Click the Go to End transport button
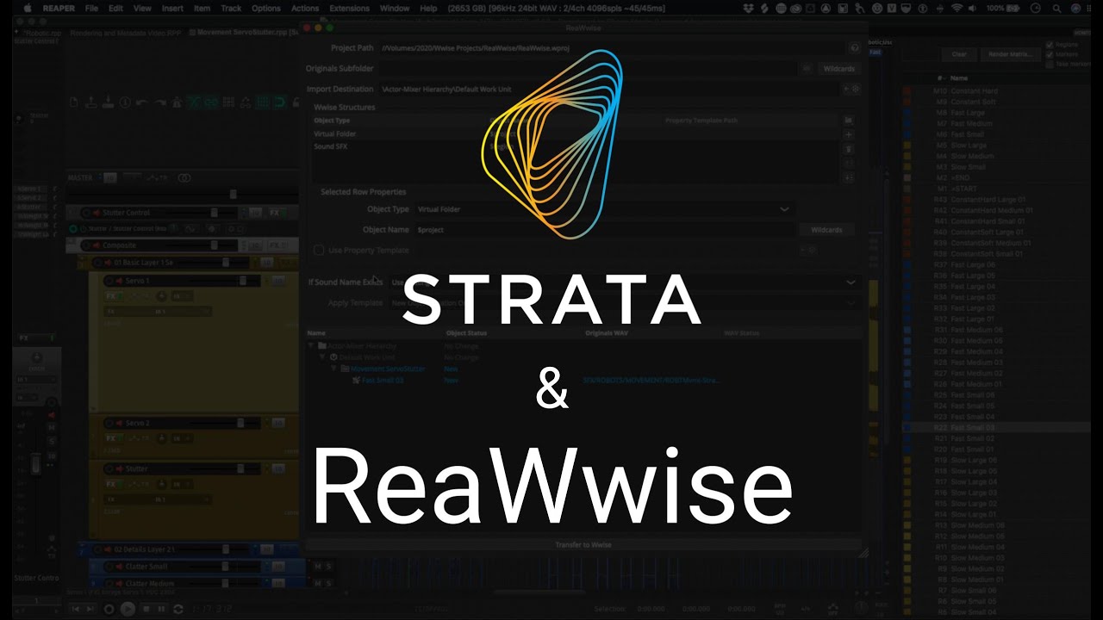Screen dimensions: 1103x620 pos(92,609)
